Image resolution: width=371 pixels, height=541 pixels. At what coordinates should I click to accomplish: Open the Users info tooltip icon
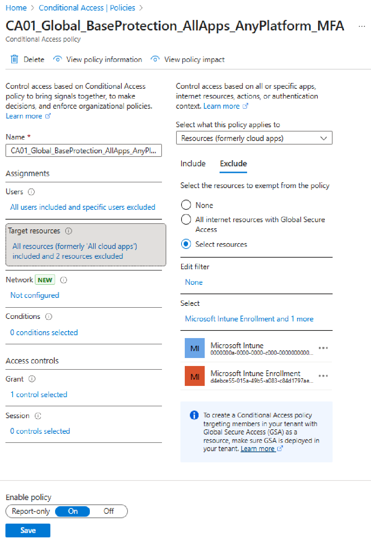[32, 192]
